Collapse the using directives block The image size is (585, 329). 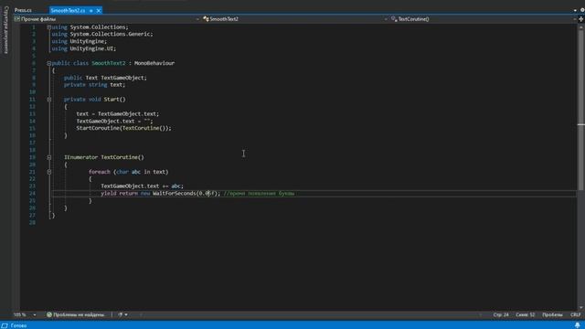[48, 27]
